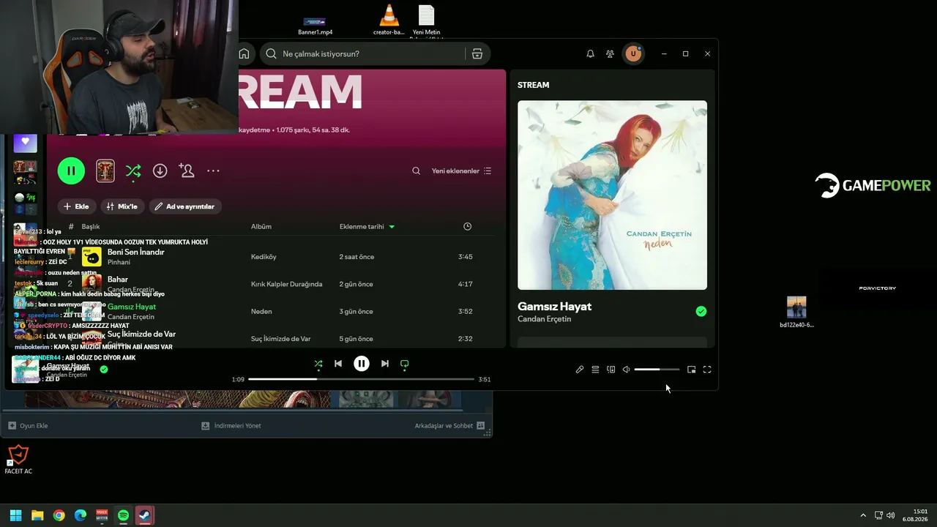937x527 pixels.
Task: Open the Windows Start menu
Action: (x=15, y=515)
